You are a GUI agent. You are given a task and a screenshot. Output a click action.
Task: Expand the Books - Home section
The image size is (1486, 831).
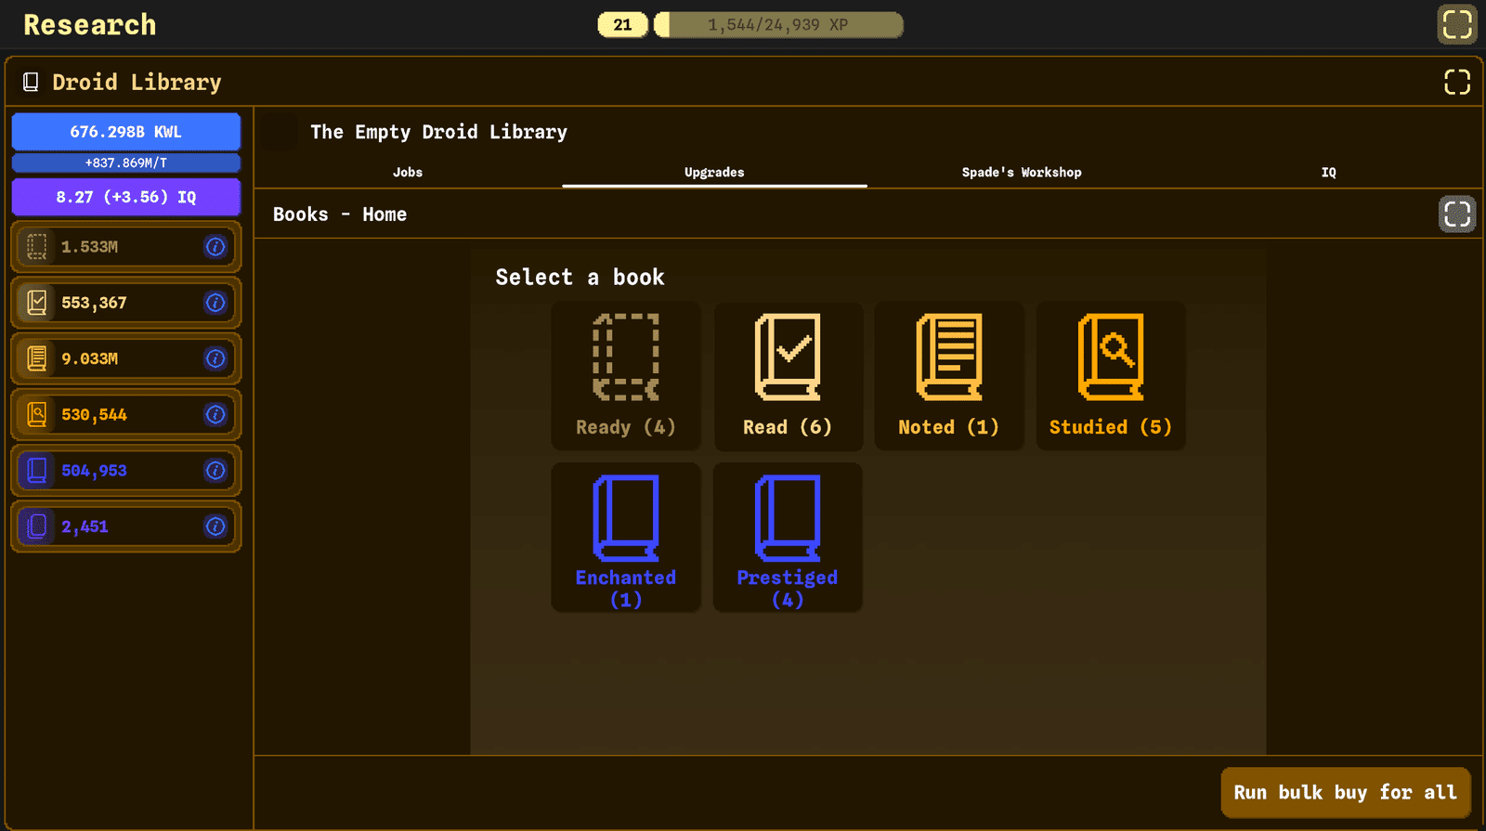[x=1457, y=214]
